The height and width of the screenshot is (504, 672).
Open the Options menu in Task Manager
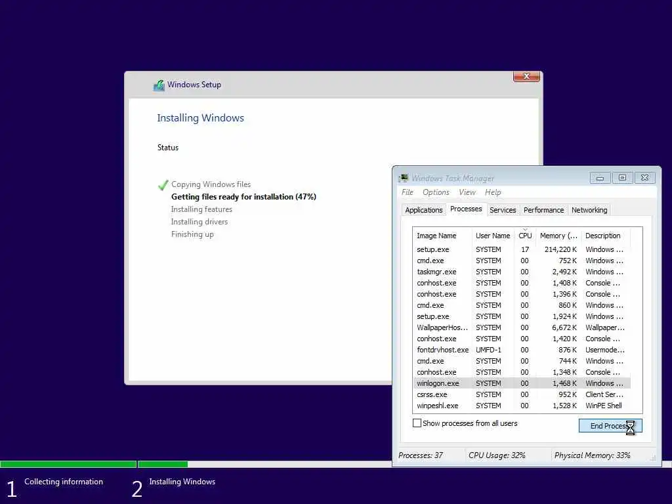click(436, 192)
